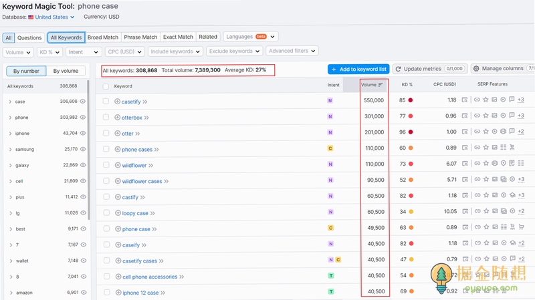Click the Manage columns gear icon
535x300 pixels.
pos(476,69)
